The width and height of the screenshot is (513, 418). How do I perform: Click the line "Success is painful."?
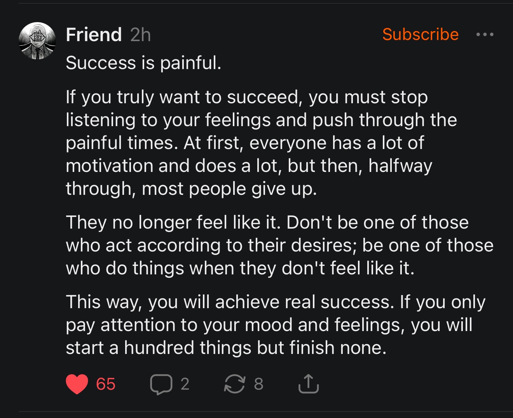[x=143, y=63]
